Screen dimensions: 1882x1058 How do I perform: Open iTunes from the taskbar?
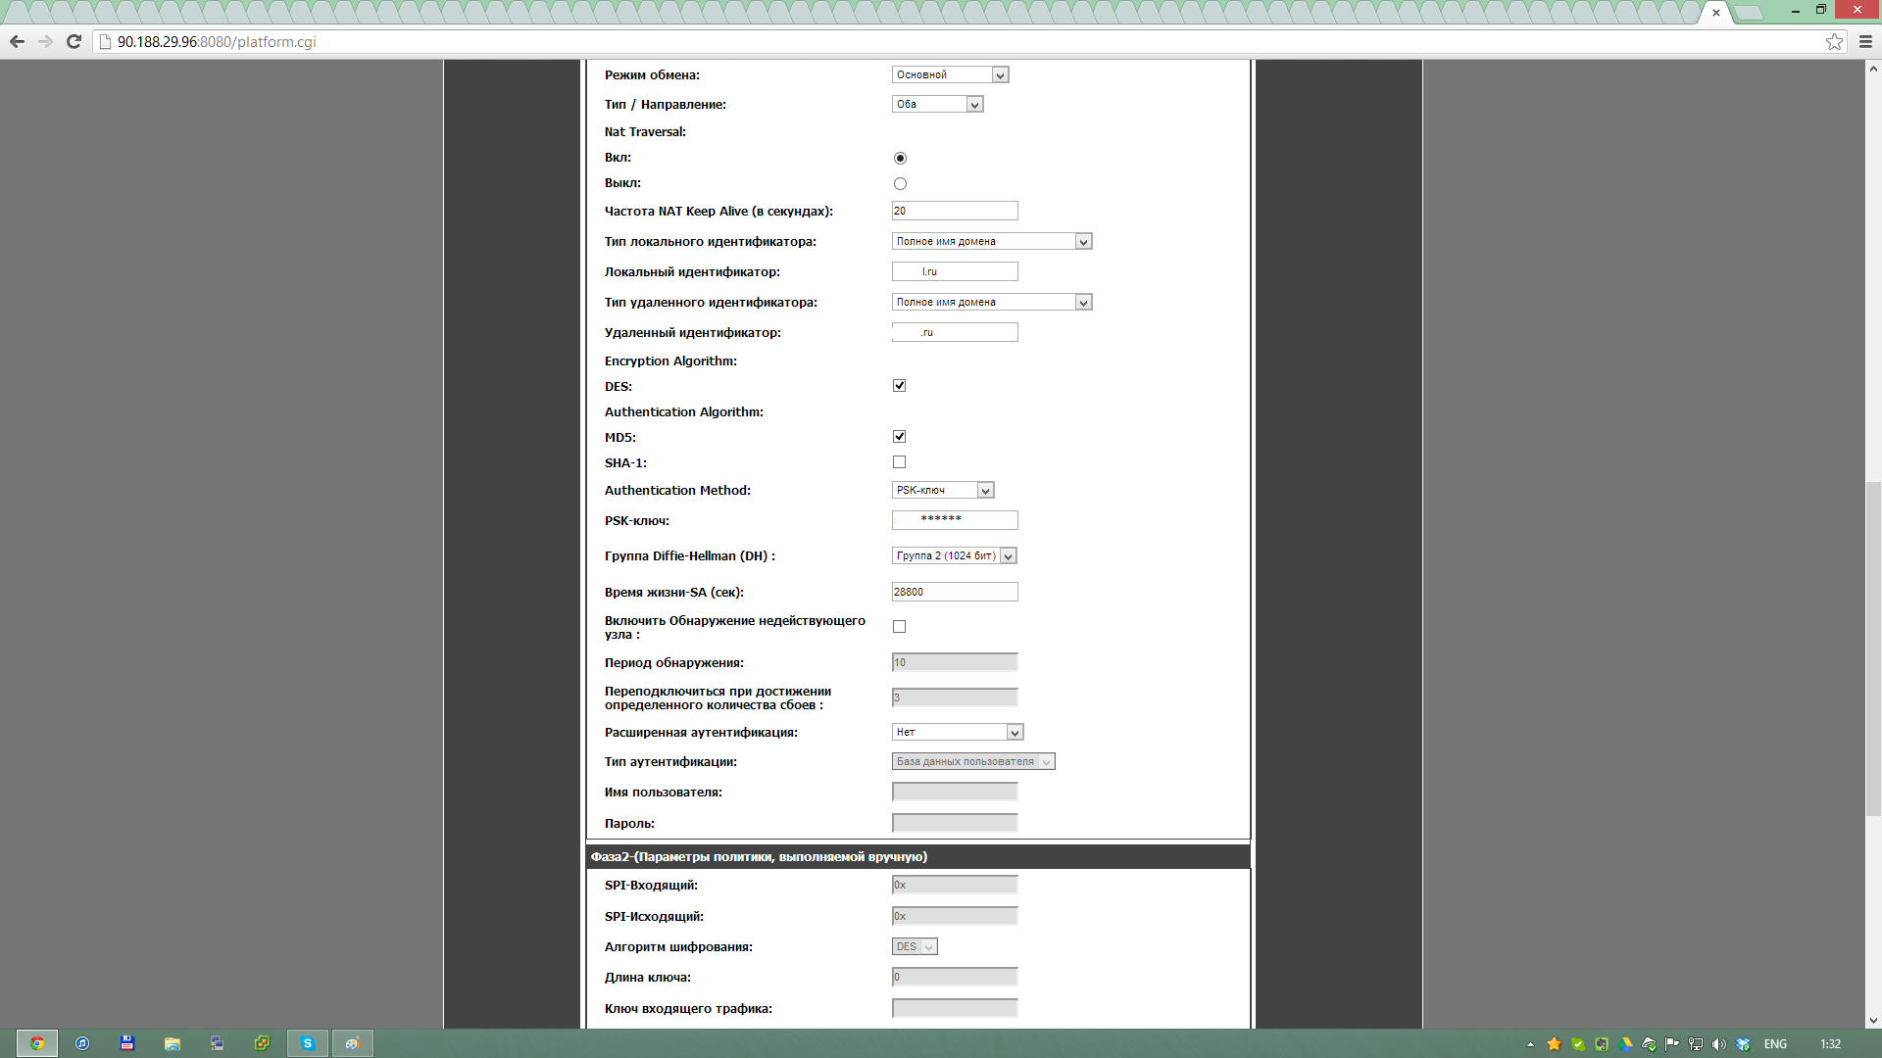[x=82, y=1043]
